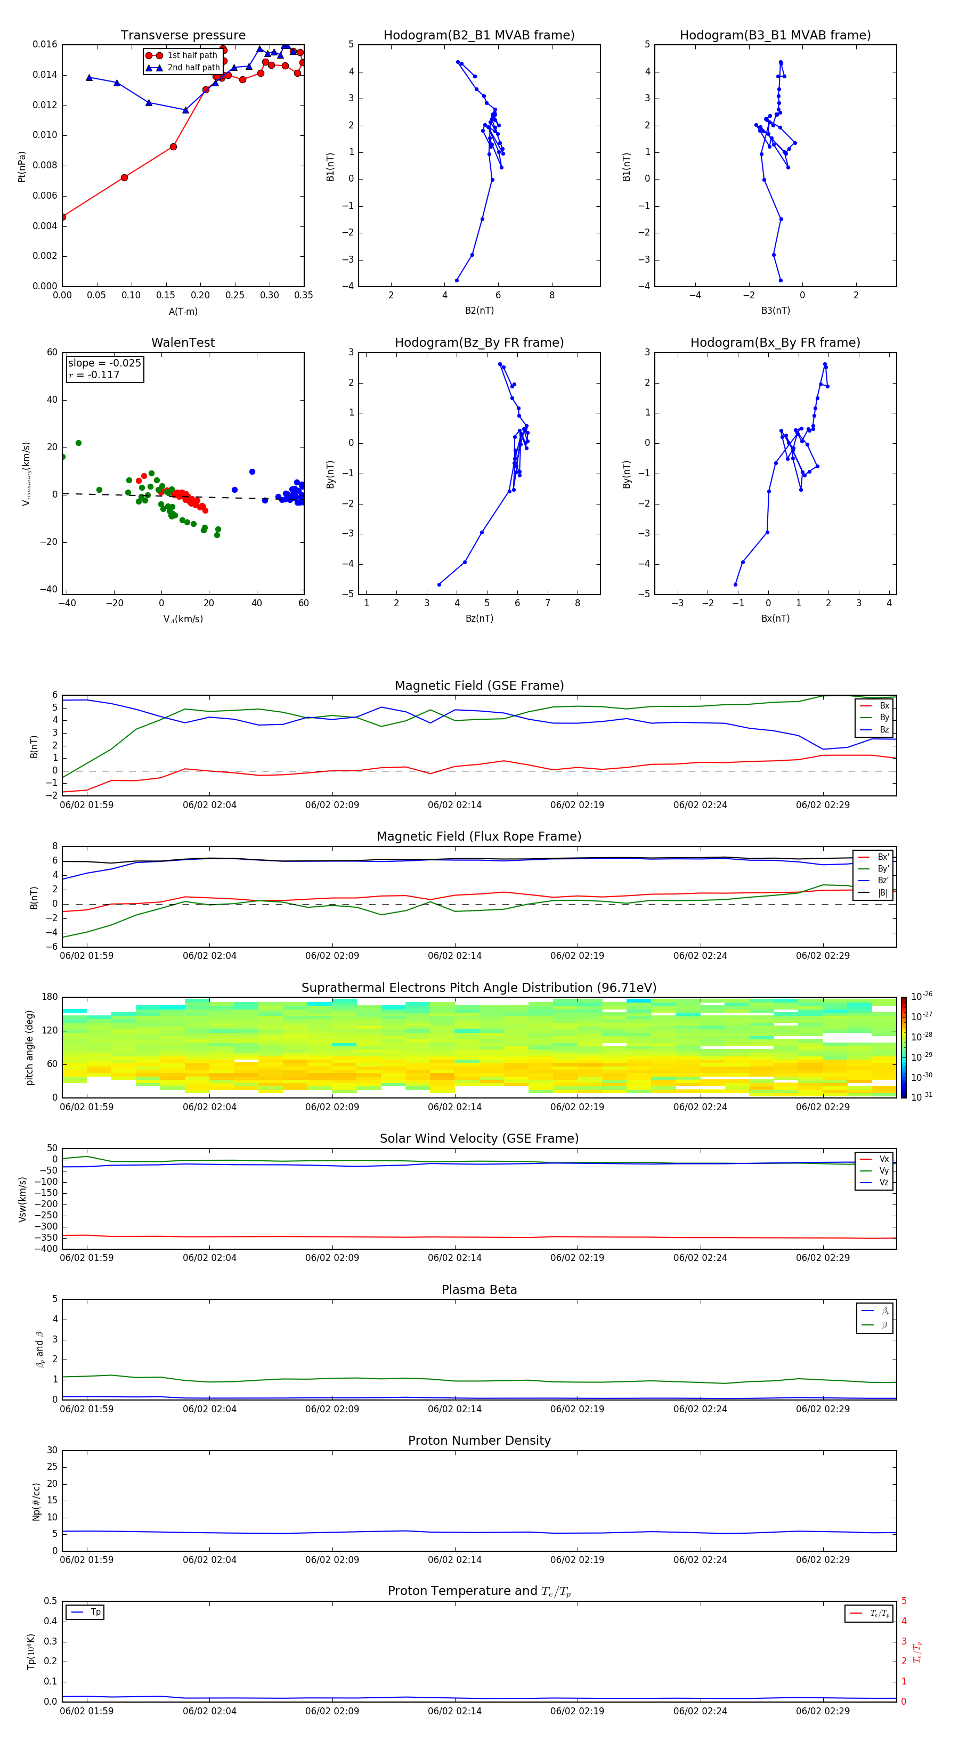The image size is (959, 1758).
Task: Click the B2(nT) x-axis label
Action: pyautogui.click(x=479, y=311)
